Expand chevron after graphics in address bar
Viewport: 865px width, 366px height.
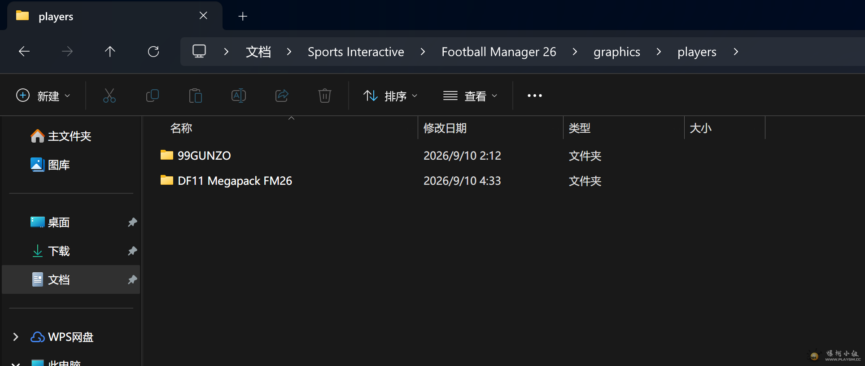[659, 52]
